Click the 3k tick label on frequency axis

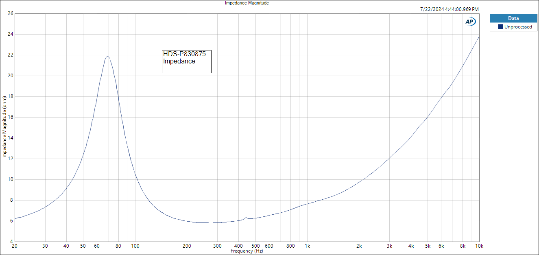pyautogui.click(x=390, y=246)
